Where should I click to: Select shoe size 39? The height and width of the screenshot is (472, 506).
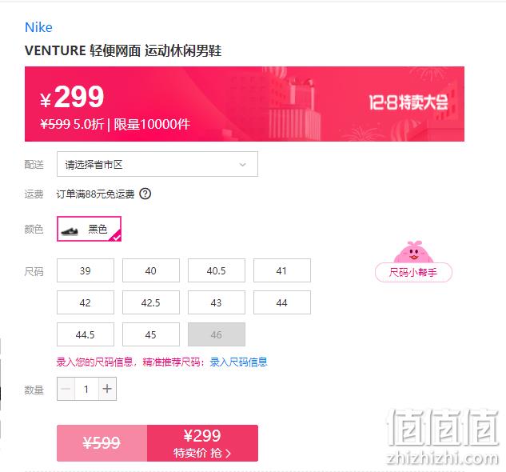(x=86, y=270)
